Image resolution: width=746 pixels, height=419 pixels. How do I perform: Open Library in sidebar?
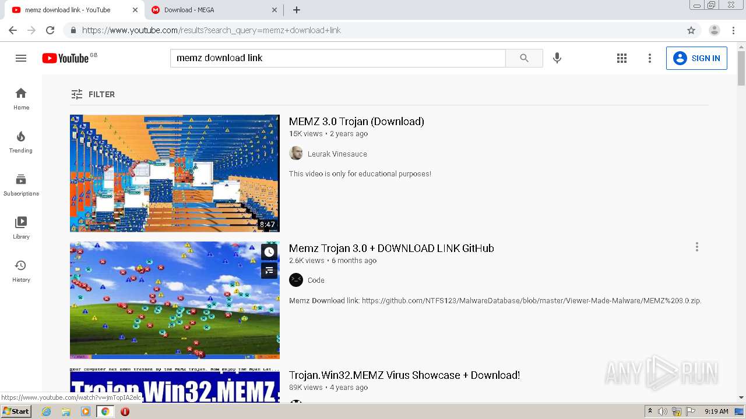pos(21,228)
